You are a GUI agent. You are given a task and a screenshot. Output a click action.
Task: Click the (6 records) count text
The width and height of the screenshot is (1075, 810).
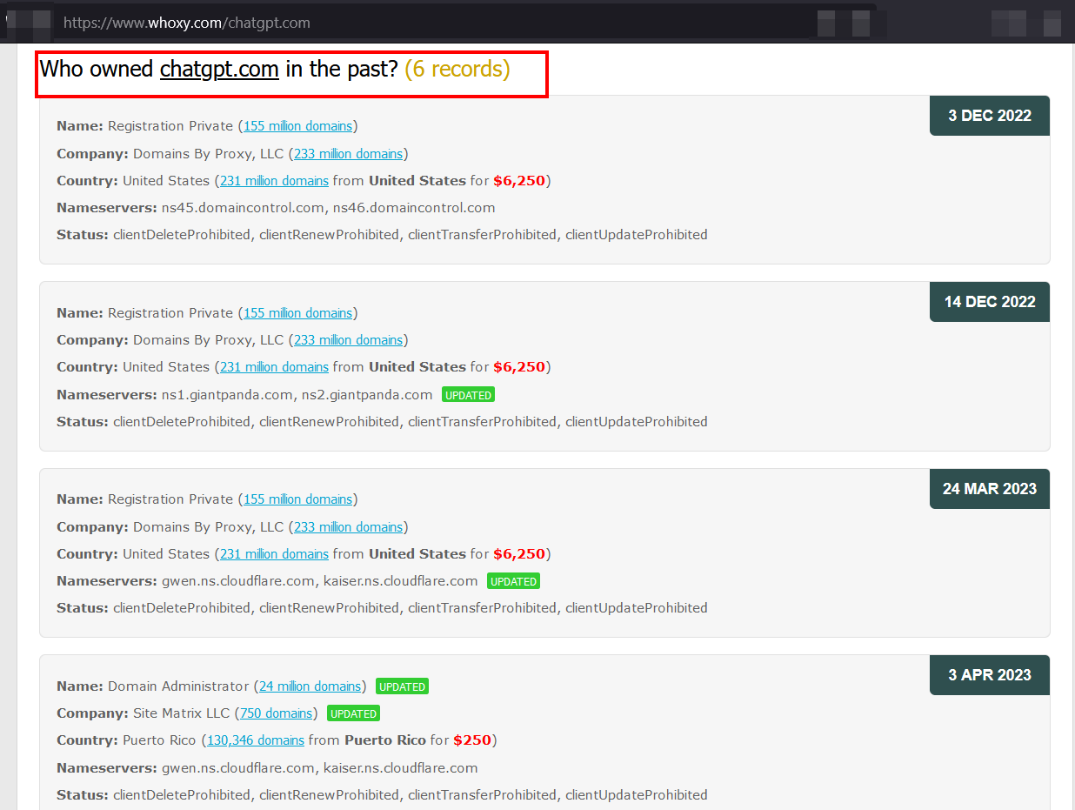pyautogui.click(x=457, y=69)
